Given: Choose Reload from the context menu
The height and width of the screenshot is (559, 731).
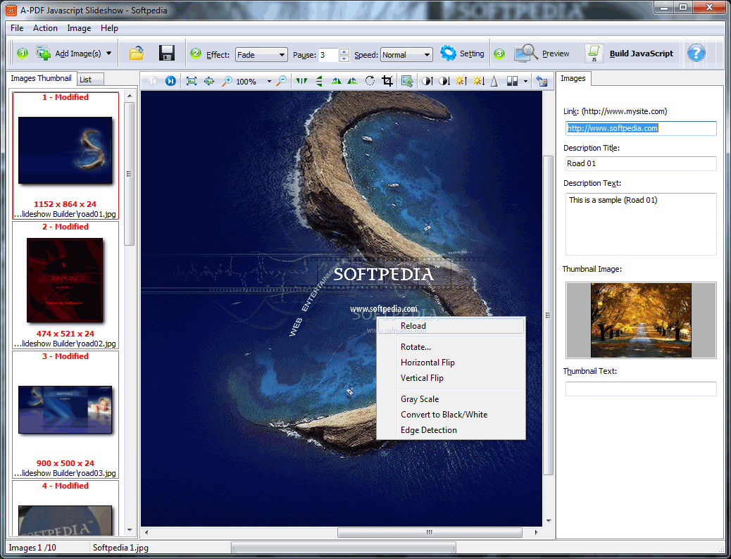Looking at the screenshot, I should click(x=451, y=326).
